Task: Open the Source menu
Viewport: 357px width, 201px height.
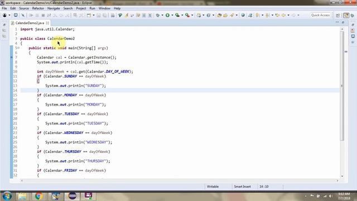Action: (24, 8)
